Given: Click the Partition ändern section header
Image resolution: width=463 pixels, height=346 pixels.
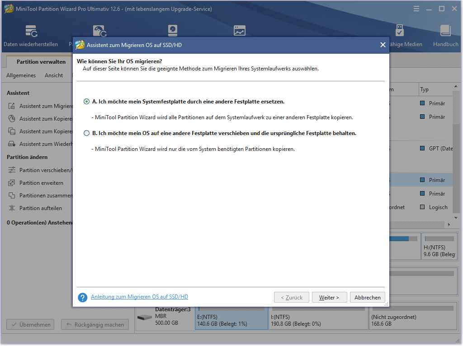Looking at the screenshot, I should tap(27, 157).
